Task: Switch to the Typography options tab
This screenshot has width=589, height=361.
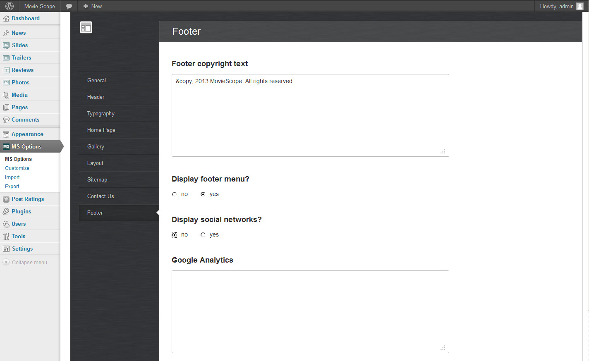Action: pos(101,114)
